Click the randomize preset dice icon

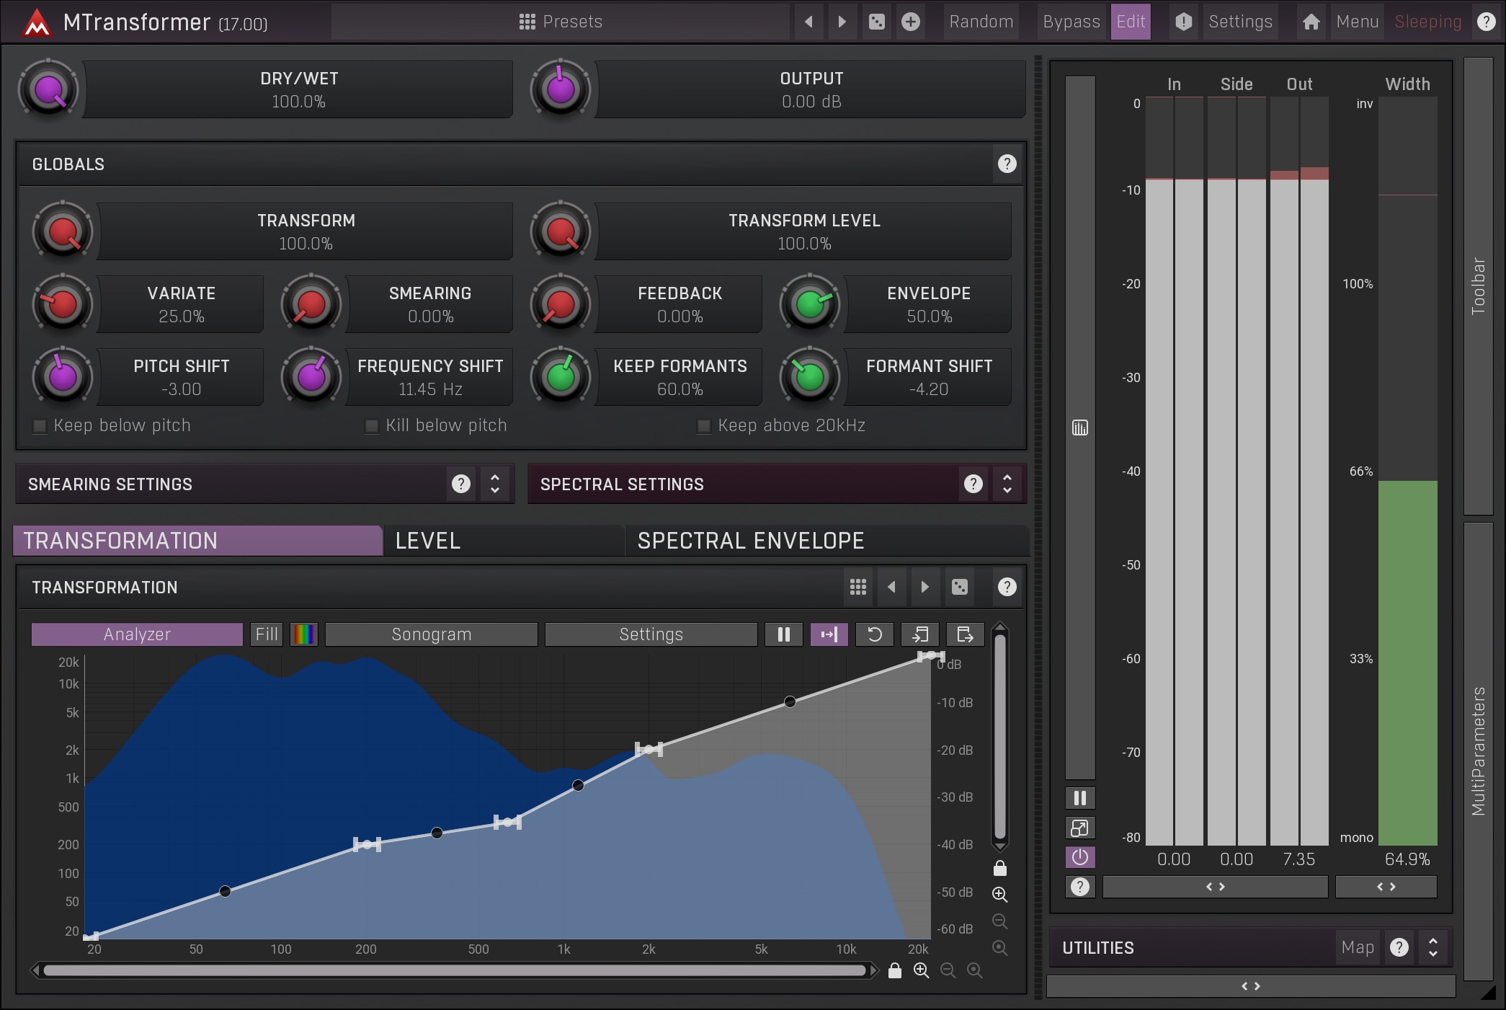click(x=877, y=22)
